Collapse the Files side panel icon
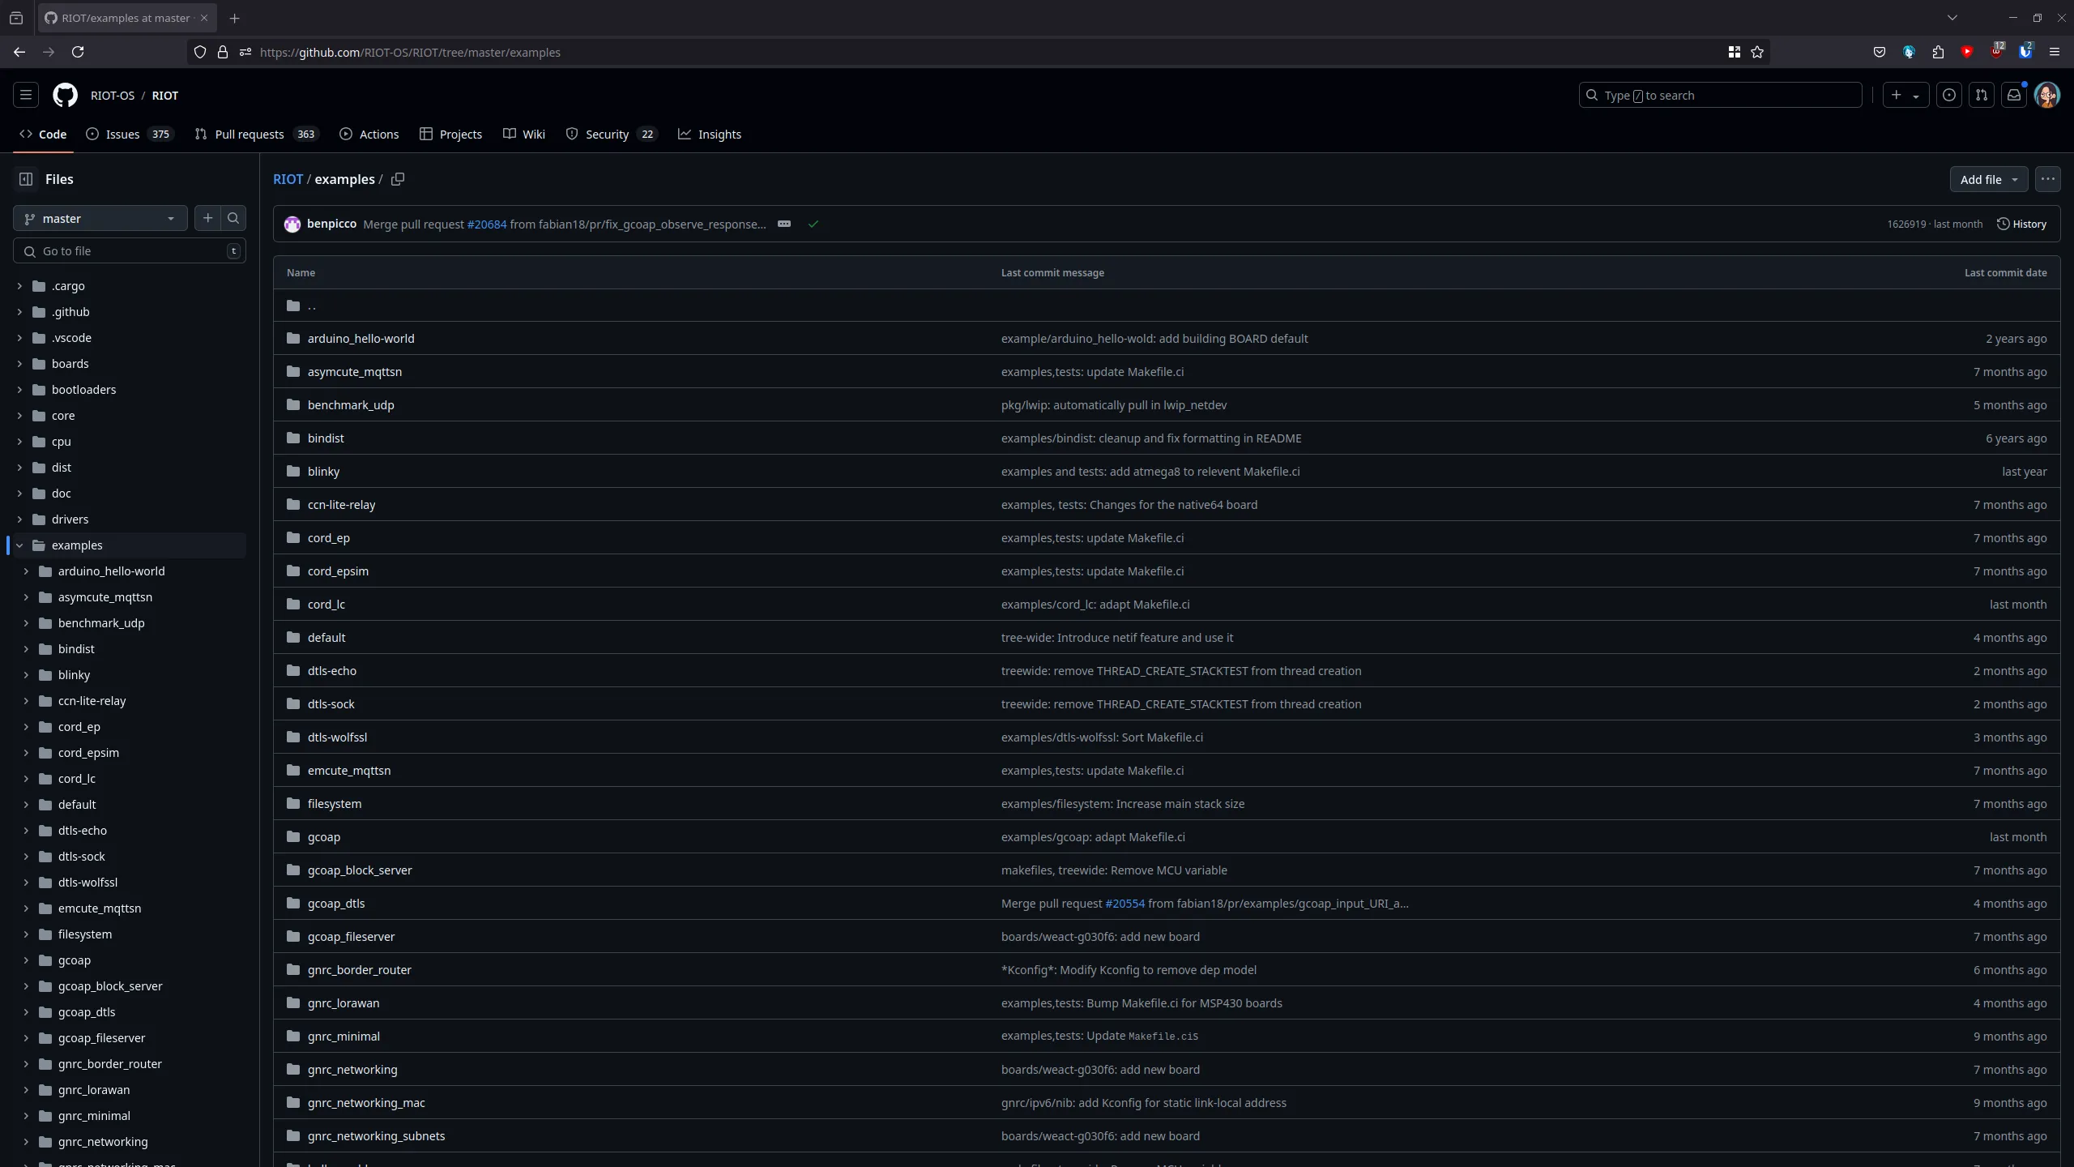Viewport: 2074px width, 1167px height. [x=26, y=179]
